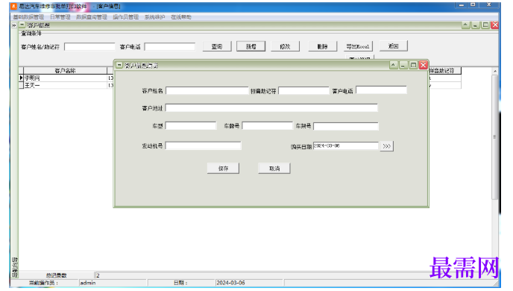The height and width of the screenshot is (291, 513).
Task: Click the row selector box beside 王天一
Action: click(21, 85)
